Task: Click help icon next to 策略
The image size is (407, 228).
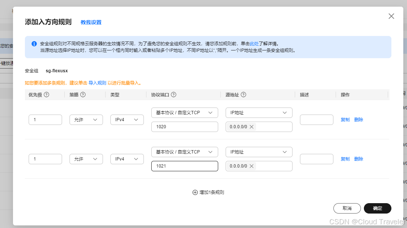Action: (83, 95)
